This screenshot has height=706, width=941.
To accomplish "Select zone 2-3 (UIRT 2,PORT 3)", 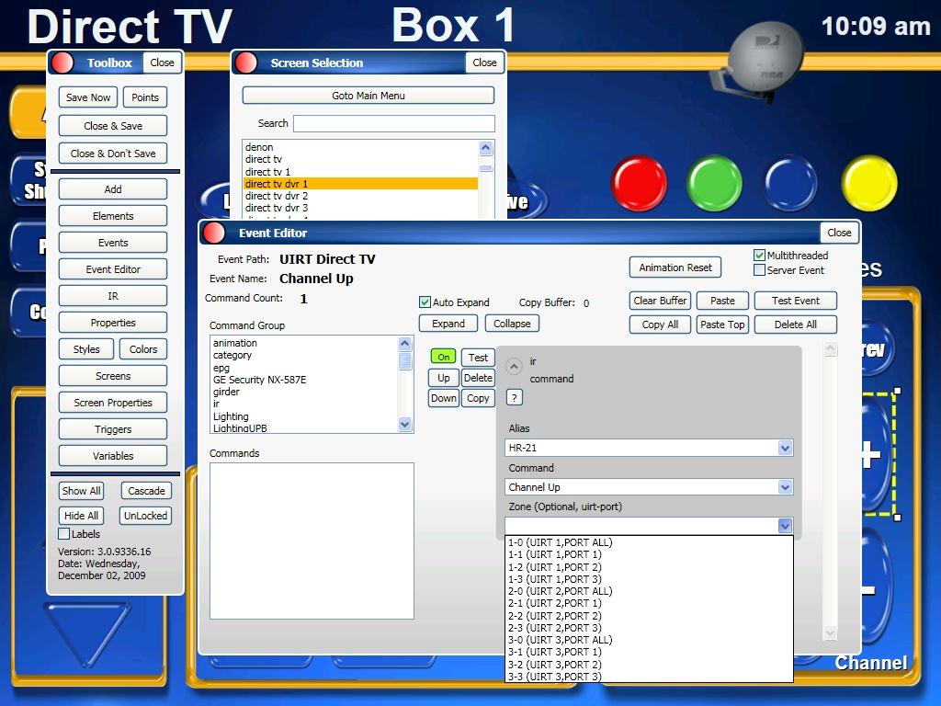I will pyautogui.click(x=649, y=628).
